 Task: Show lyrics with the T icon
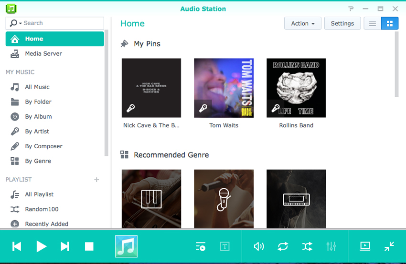pyautogui.click(x=225, y=246)
